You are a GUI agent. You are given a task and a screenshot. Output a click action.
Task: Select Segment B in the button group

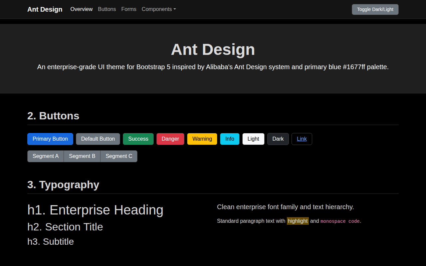pyautogui.click(x=82, y=156)
